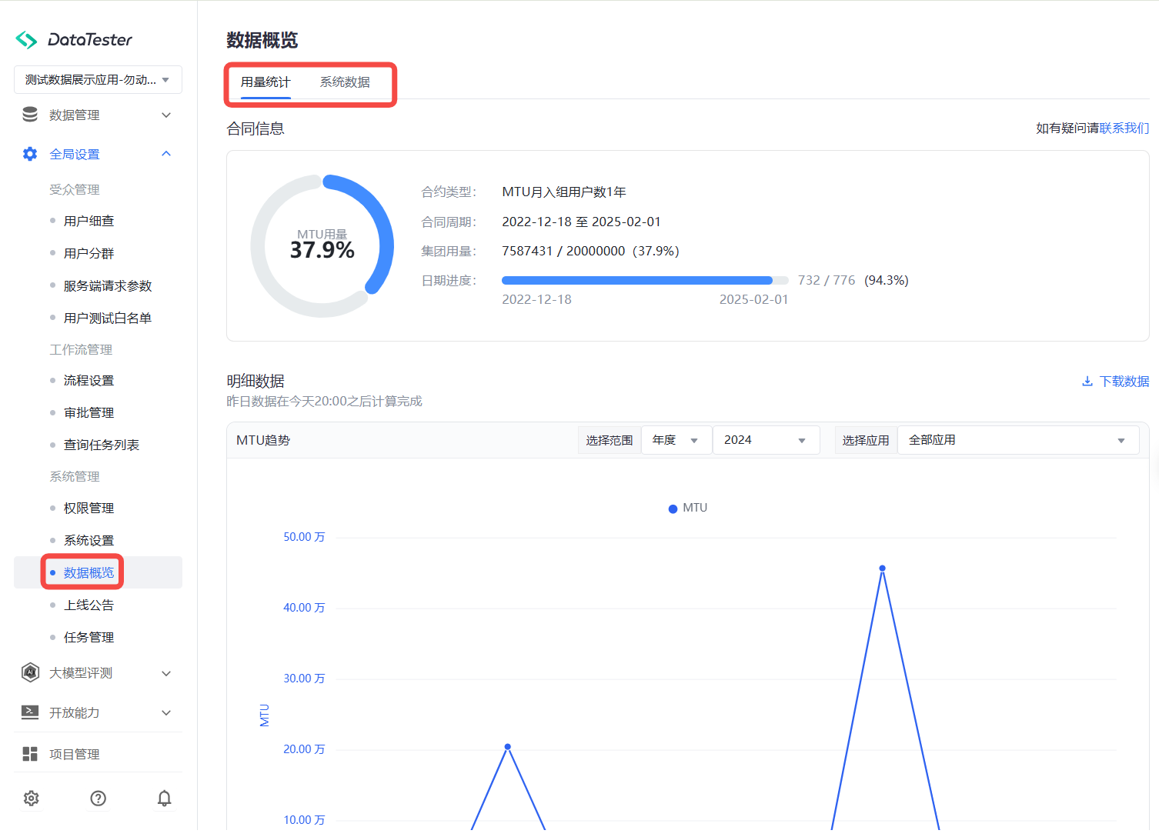The image size is (1159, 837).
Task: Open 审批管理 in sidebar
Action: 89,412
